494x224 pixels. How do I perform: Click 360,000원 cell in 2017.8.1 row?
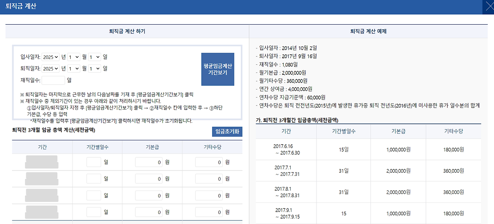pos(453,192)
